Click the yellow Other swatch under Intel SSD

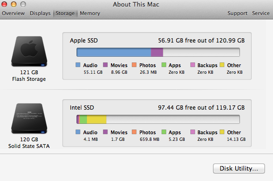click(222, 132)
